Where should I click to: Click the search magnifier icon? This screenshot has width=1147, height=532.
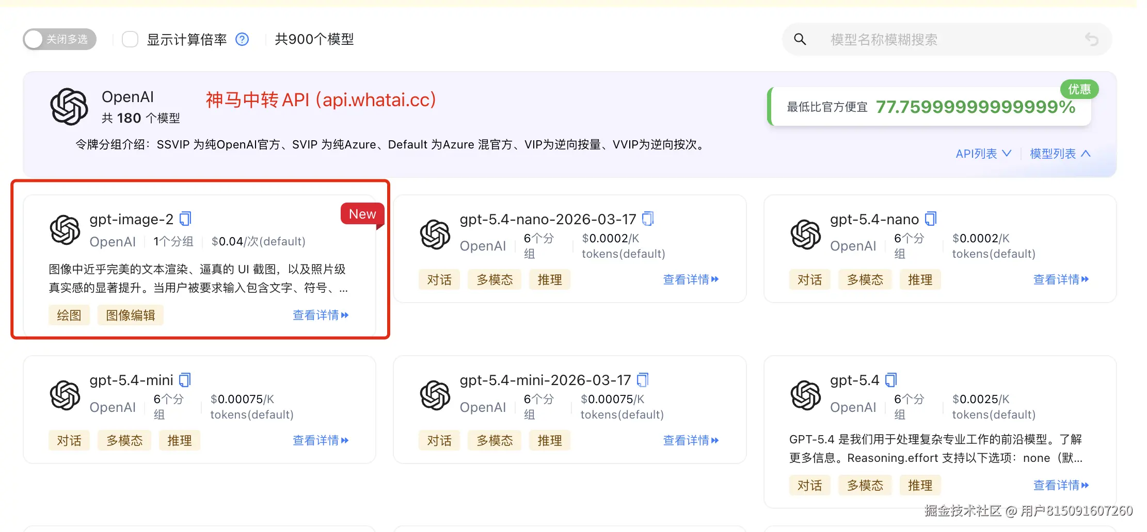click(x=800, y=39)
